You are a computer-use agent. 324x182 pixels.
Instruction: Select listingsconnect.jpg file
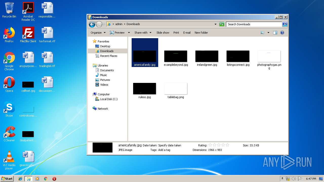click(x=238, y=56)
